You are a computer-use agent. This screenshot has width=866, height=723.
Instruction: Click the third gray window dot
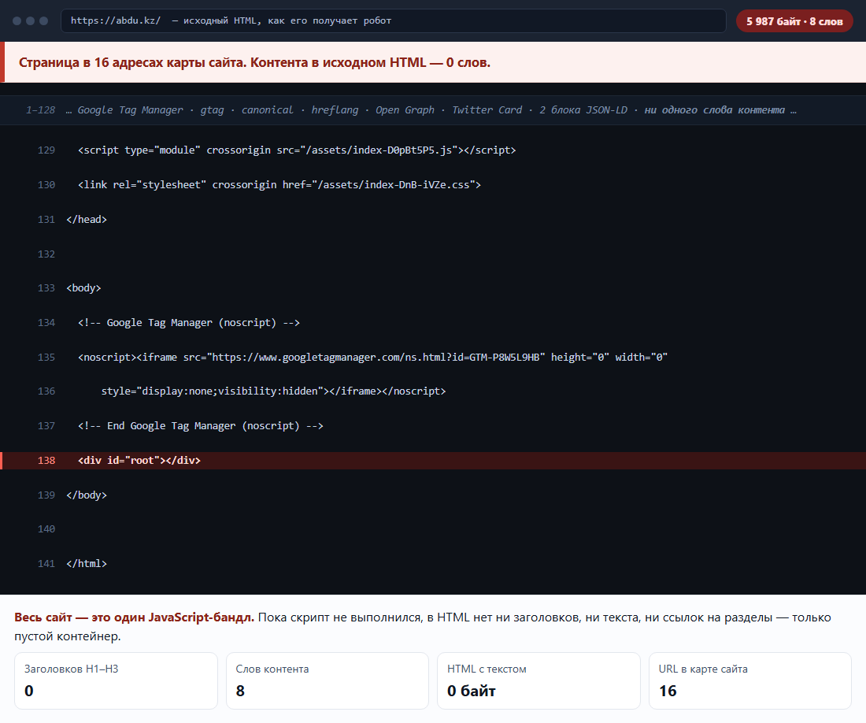43,21
